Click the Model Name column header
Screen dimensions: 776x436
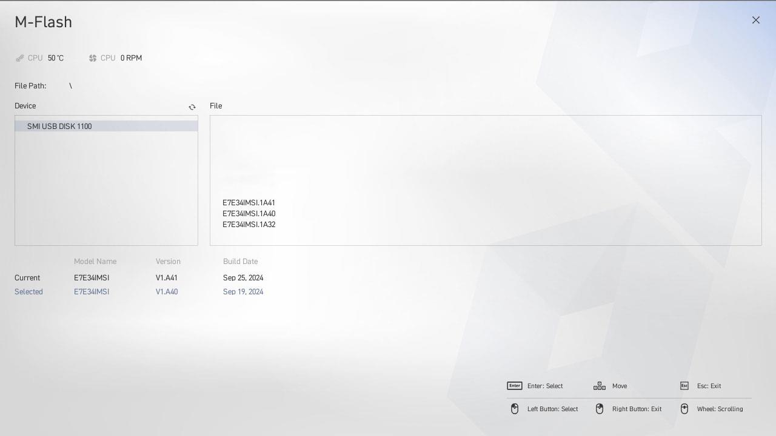(95, 262)
